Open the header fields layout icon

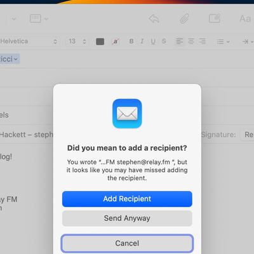tap(36, 18)
